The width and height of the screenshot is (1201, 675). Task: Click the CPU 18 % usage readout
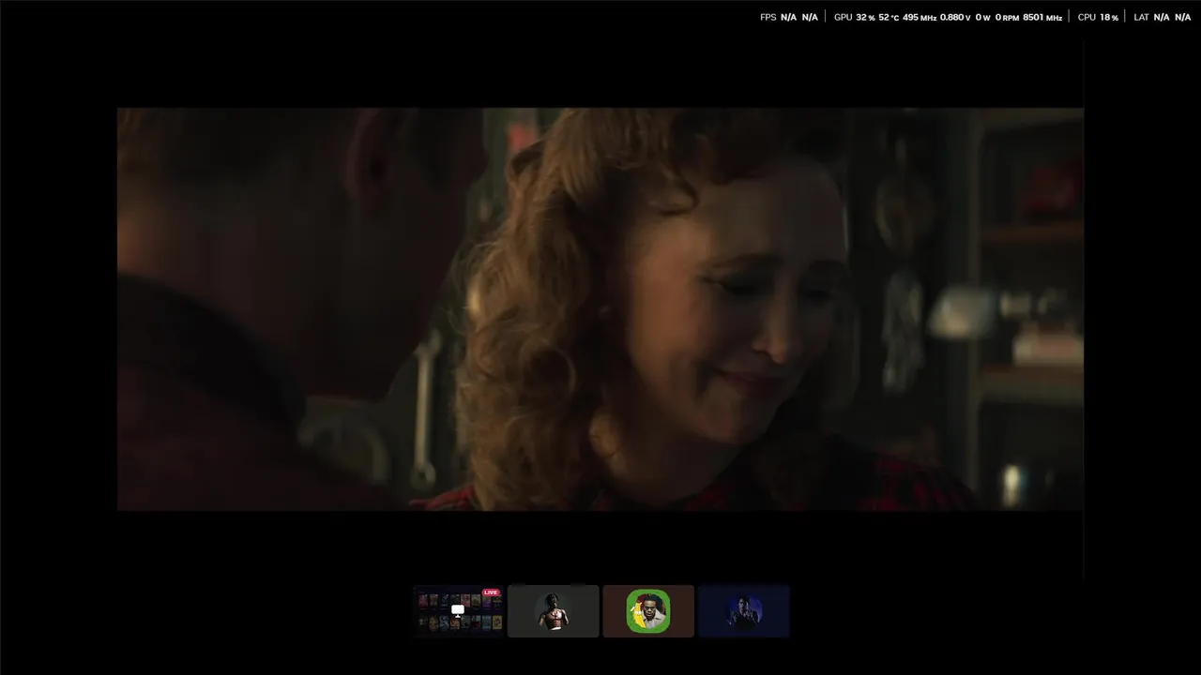pyautogui.click(x=1098, y=17)
